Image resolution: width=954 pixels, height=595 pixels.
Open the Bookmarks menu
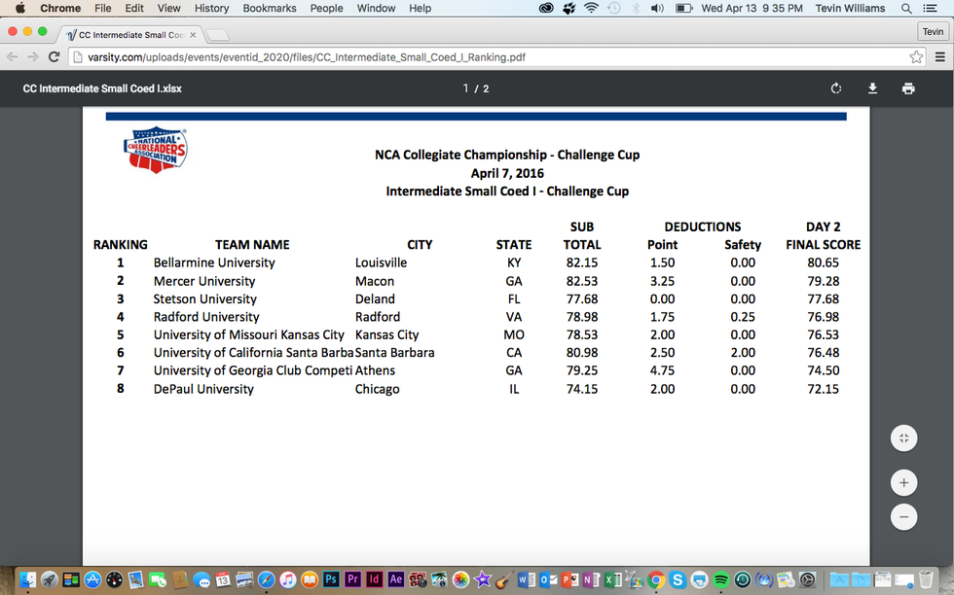tap(270, 8)
